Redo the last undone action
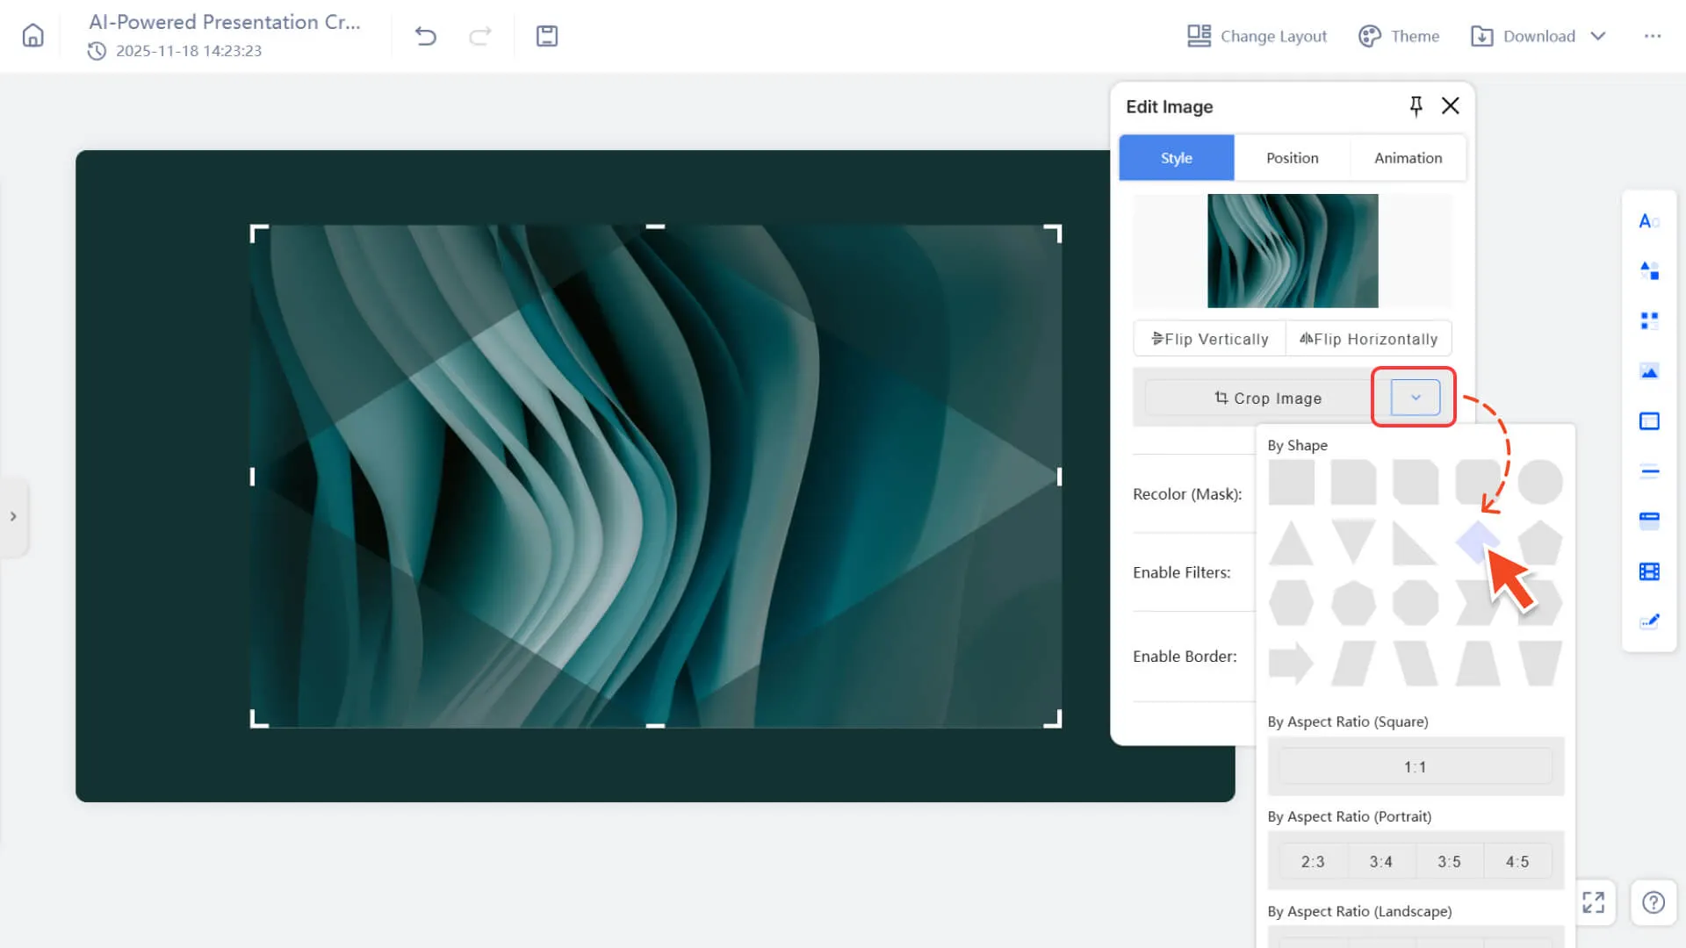The width and height of the screenshot is (1686, 948). click(479, 36)
